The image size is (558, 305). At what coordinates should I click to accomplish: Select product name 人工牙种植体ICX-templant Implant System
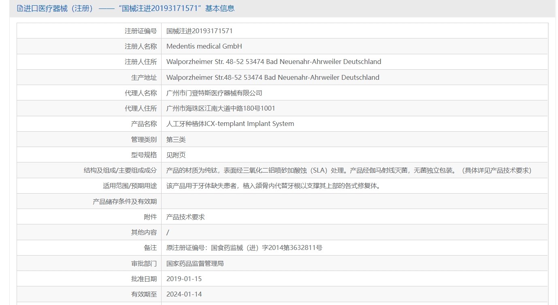(230, 124)
